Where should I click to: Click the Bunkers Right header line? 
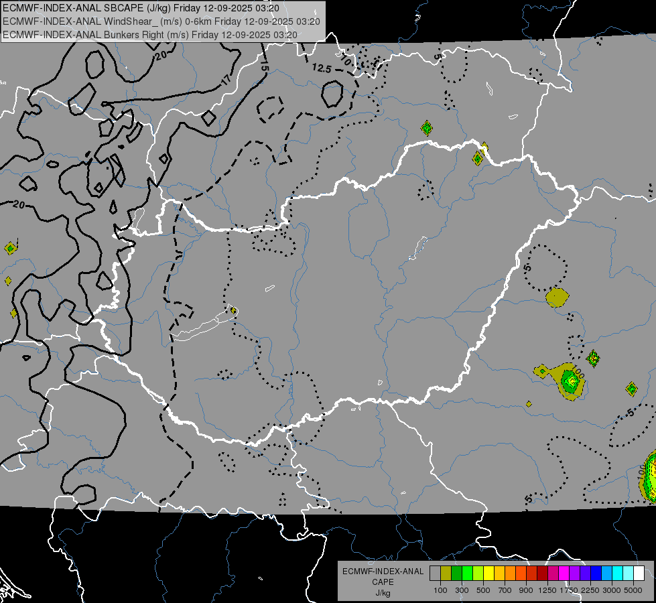(x=150, y=35)
